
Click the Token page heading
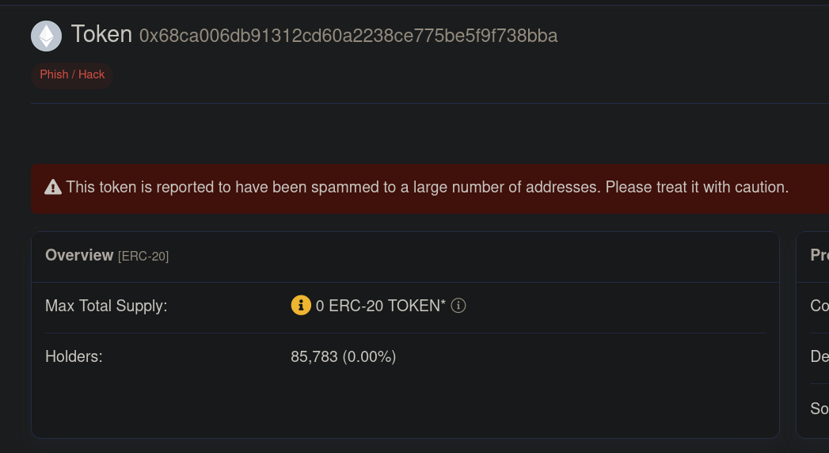(x=101, y=34)
